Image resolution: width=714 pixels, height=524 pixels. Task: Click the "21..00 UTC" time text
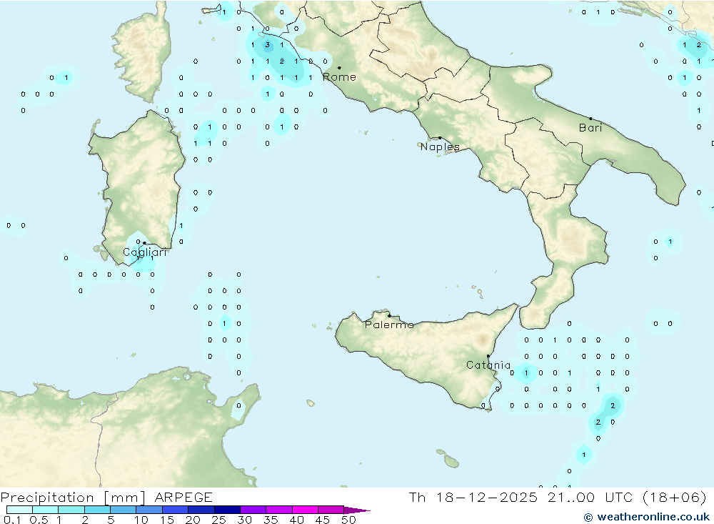(590, 498)
